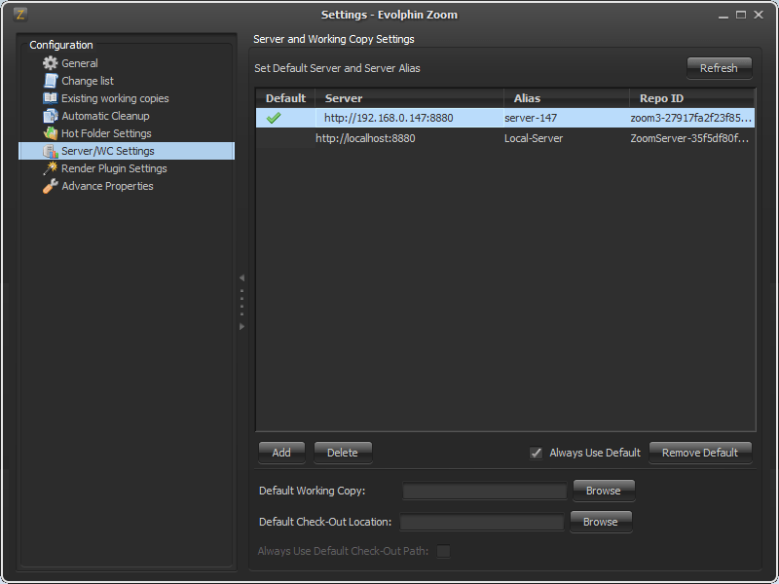Maximize the Settings window
This screenshot has width=779, height=584.
coord(741,15)
